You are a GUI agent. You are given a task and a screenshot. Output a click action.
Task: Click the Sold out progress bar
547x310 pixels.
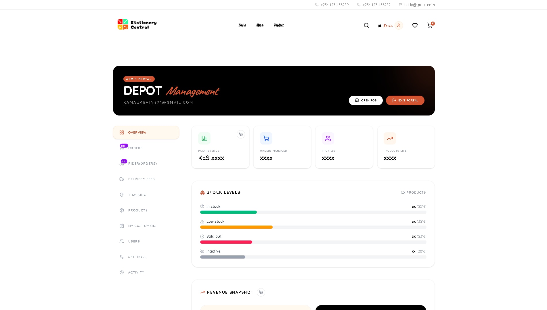click(x=313, y=242)
